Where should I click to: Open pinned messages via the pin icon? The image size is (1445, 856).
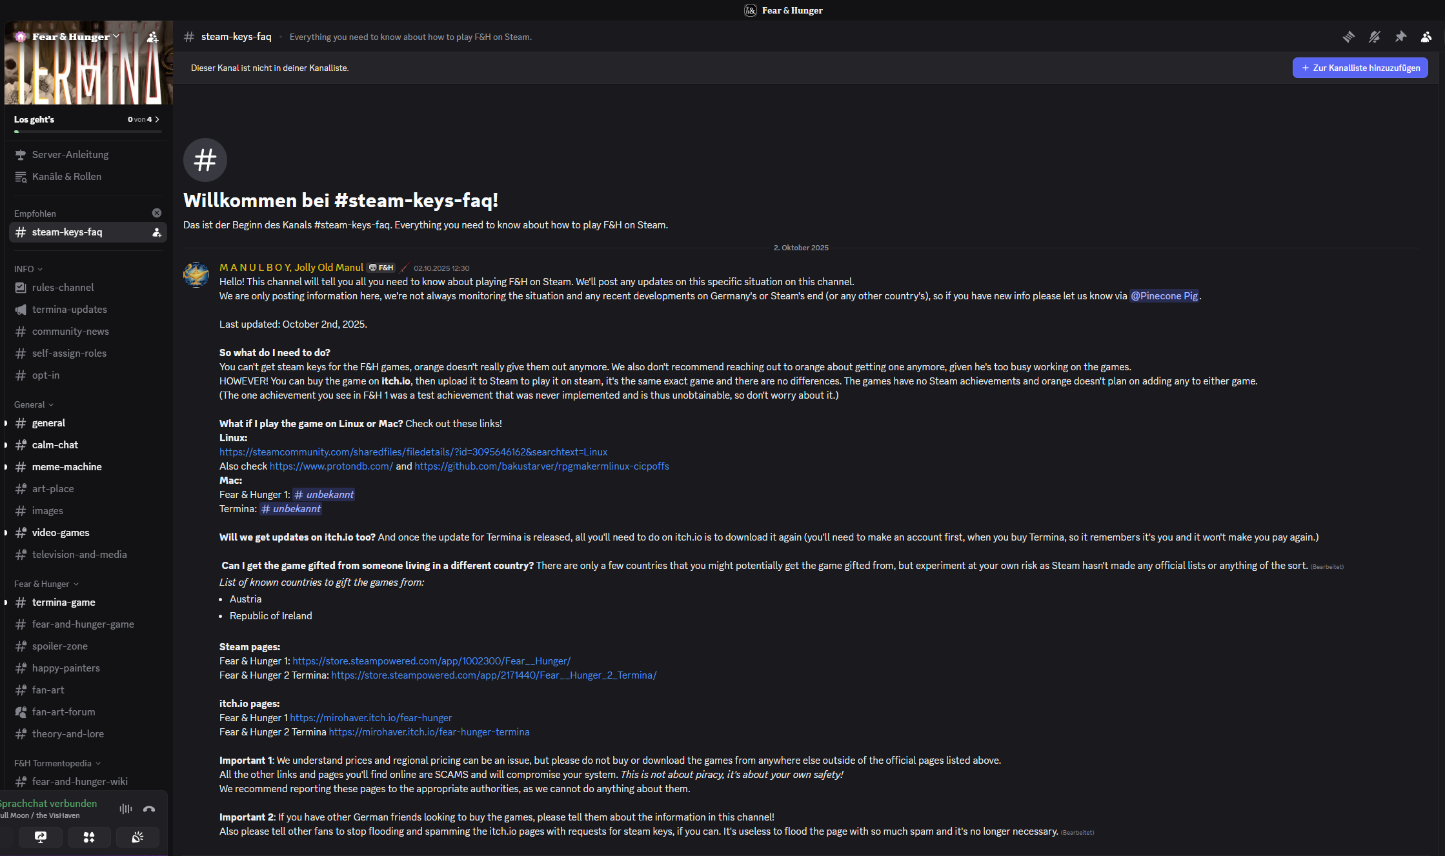coord(1400,37)
